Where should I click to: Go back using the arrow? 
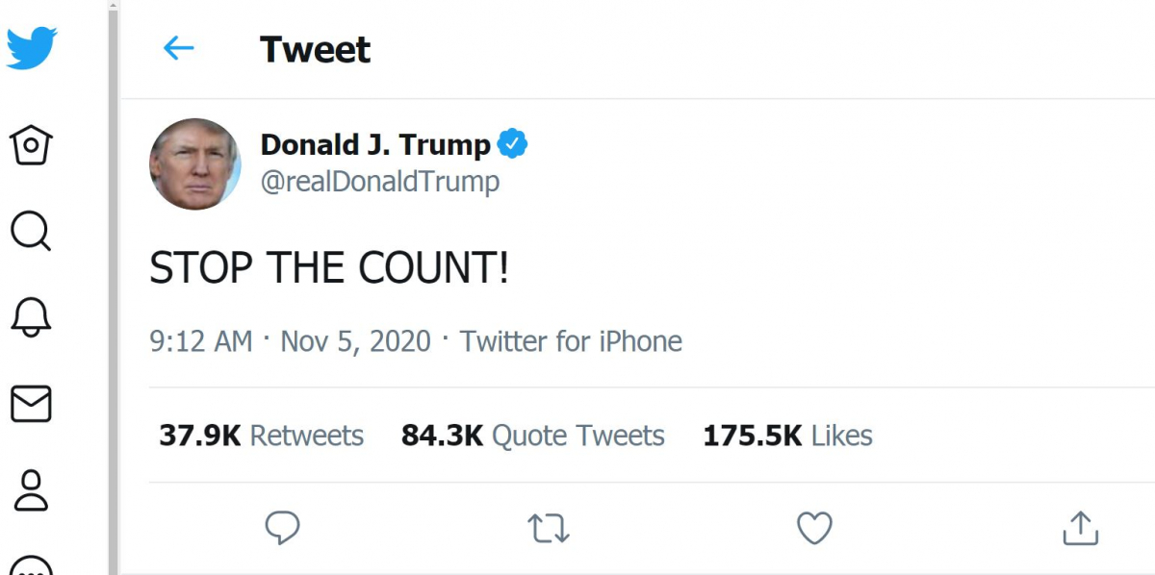179,48
